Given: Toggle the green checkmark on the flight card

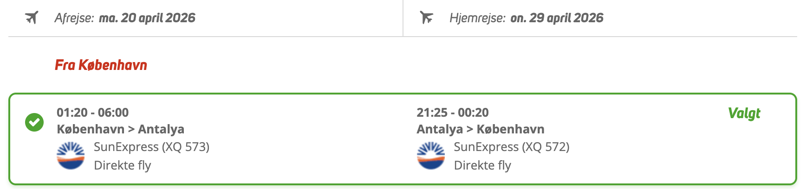Looking at the screenshot, I should click(34, 122).
